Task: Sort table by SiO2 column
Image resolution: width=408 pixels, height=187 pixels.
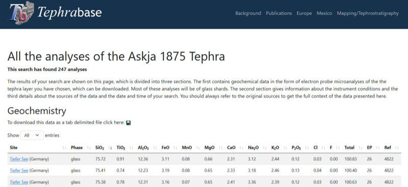Action: pyautogui.click(x=104, y=147)
